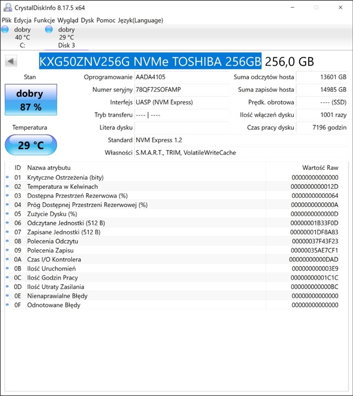Close the CrystalDiskInfo window
Image resolution: width=353 pixels, height=396 pixels.
click(340, 8)
